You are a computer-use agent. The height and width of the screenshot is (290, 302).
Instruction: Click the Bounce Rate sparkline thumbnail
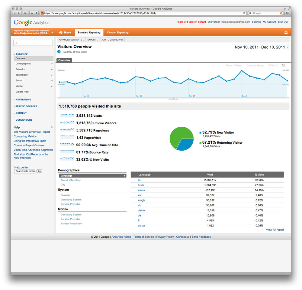click(x=67, y=152)
